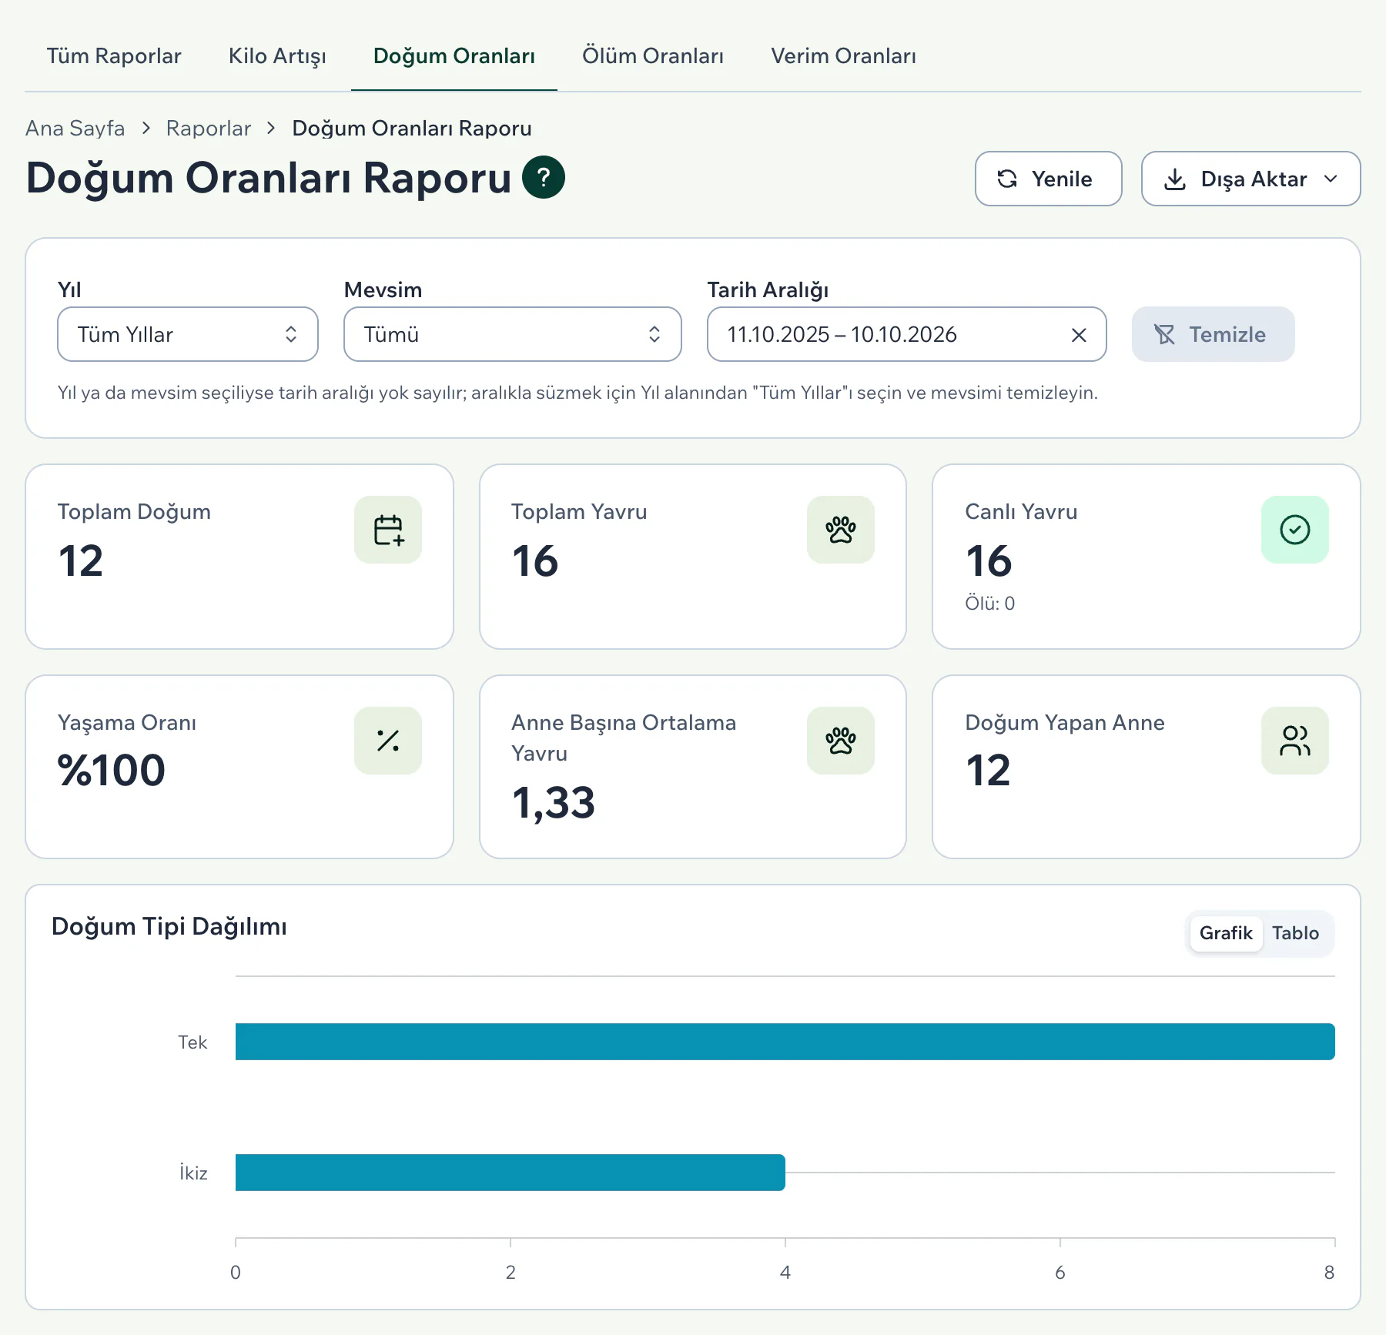Switch chart view to Tablo
This screenshot has width=1386, height=1335.
(1295, 933)
